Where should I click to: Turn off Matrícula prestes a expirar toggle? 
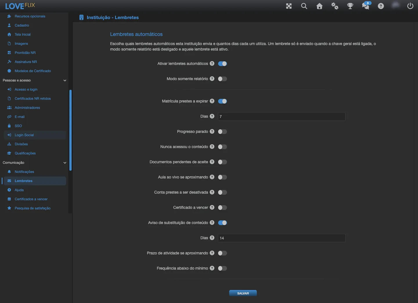click(222, 101)
